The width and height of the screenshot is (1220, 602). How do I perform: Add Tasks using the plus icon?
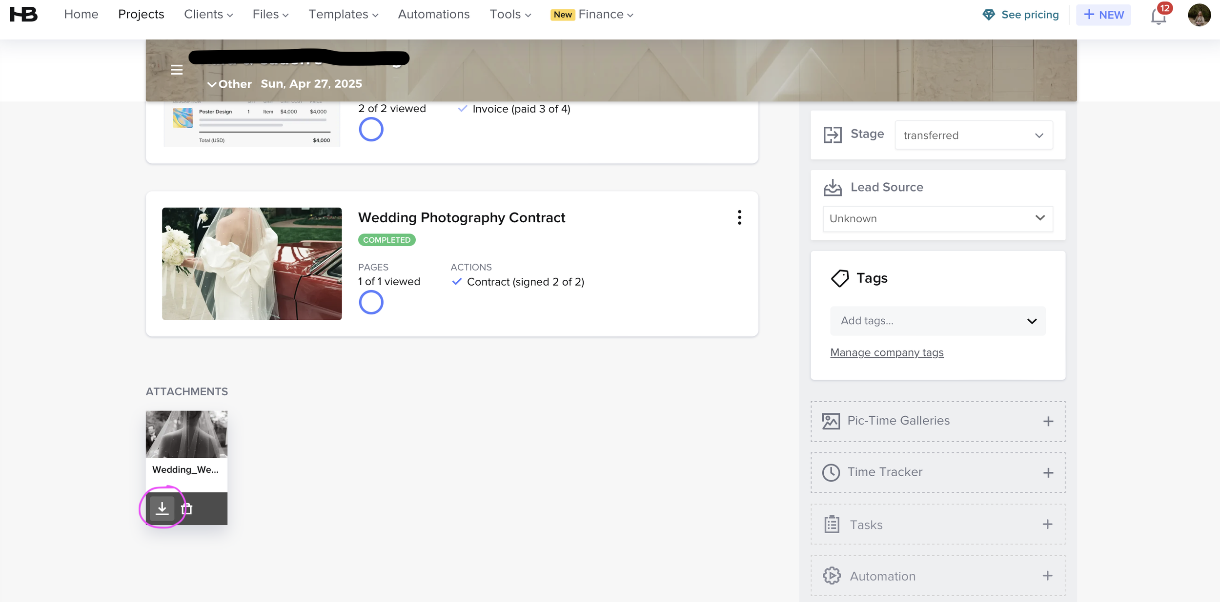click(x=1047, y=524)
